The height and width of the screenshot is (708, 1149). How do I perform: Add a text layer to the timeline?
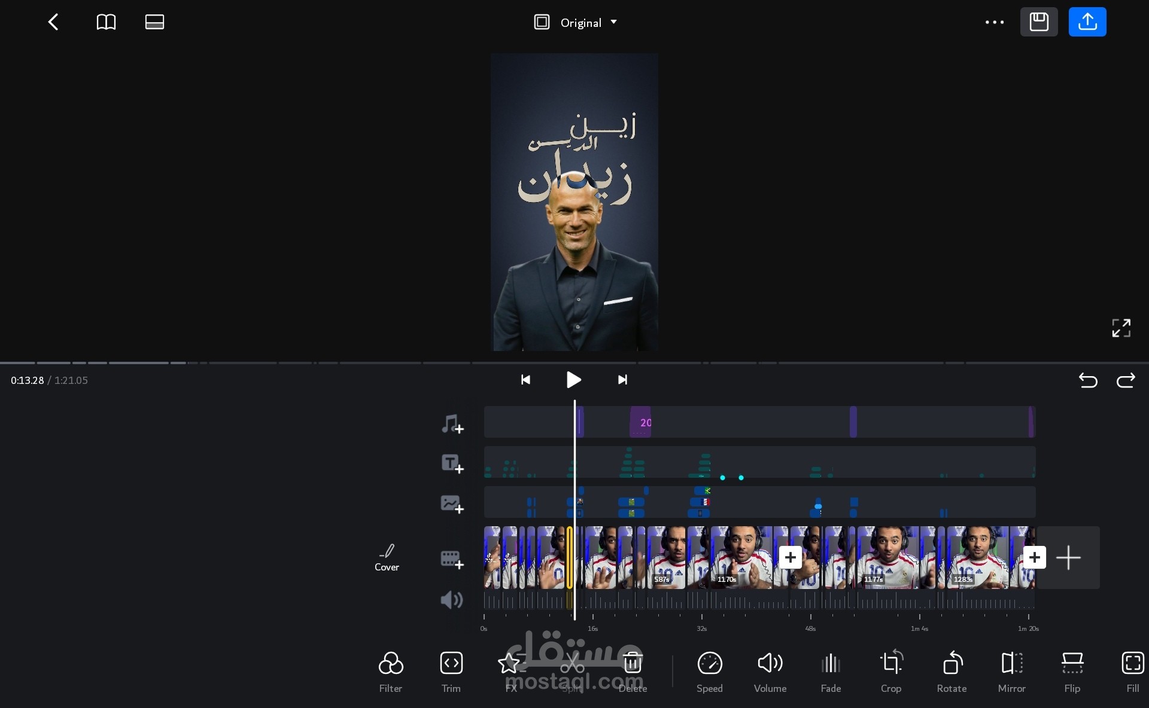pos(452,463)
